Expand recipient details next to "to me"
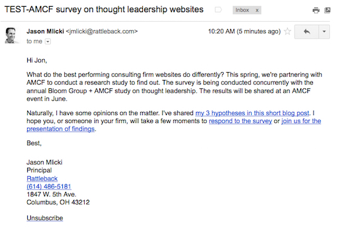 (x=48, y=41)
